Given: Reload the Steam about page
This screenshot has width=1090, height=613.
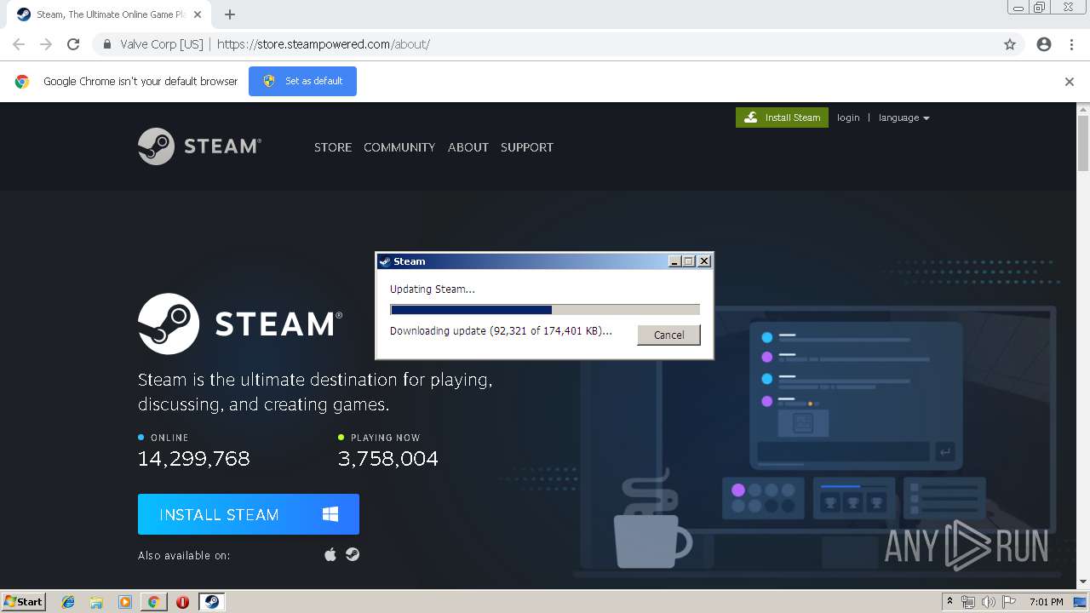Looking at the screenshot, I should pos(73,44).
